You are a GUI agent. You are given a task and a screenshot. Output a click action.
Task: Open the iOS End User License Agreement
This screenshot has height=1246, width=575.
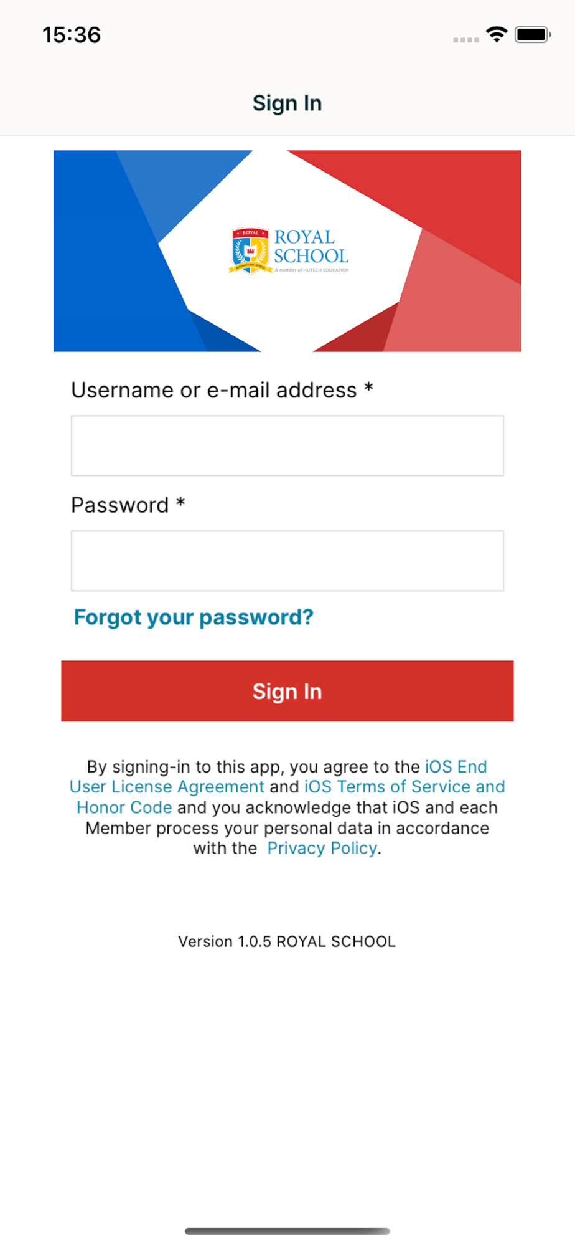coord(167,787)
